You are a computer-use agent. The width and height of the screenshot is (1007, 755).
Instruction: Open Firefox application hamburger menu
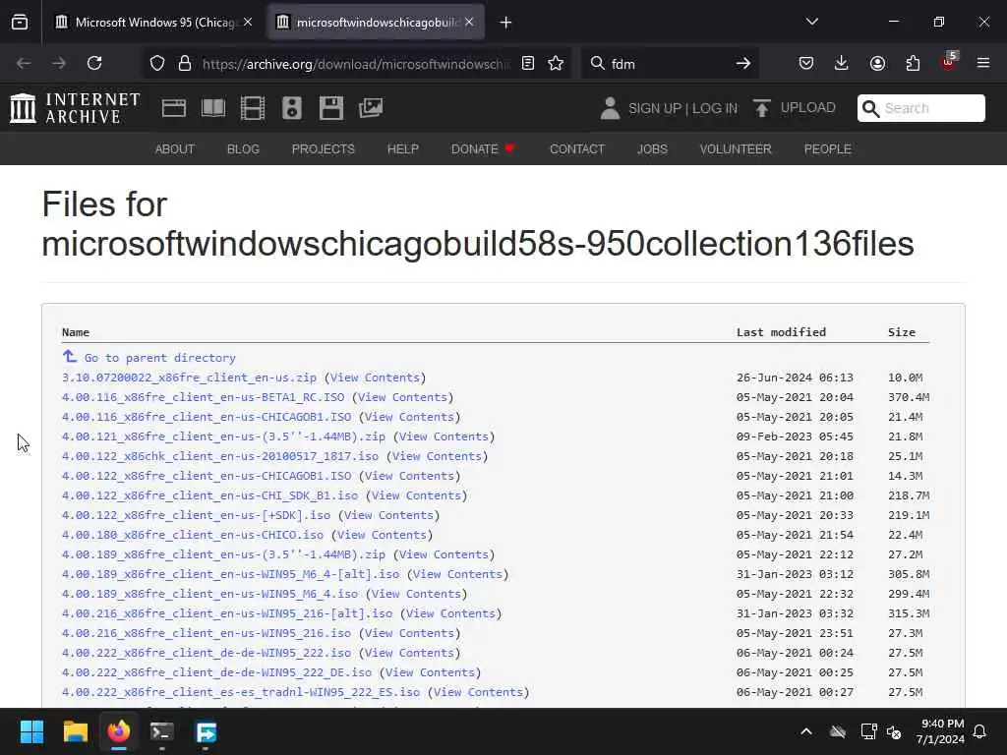[983, 63]
